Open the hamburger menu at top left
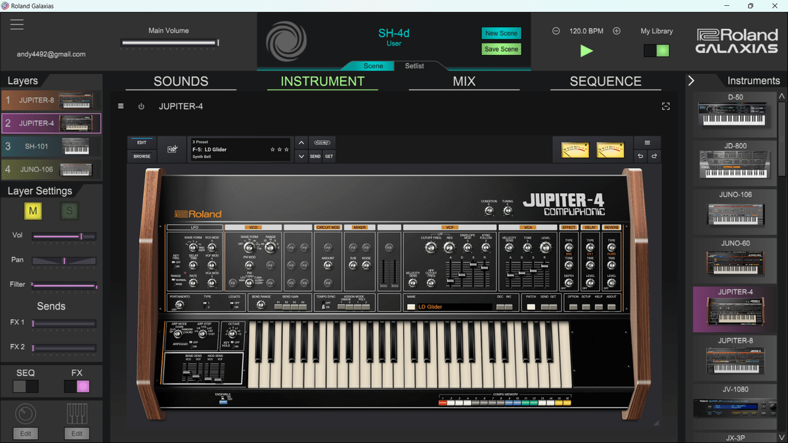Screen dimensions: 788x443 16,24
